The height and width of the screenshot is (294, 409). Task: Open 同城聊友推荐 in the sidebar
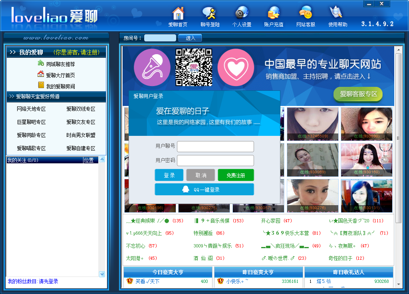[60, 64]
